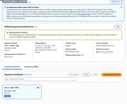Open the Tax settings page link
127x104 pixels.
(84, 14)
